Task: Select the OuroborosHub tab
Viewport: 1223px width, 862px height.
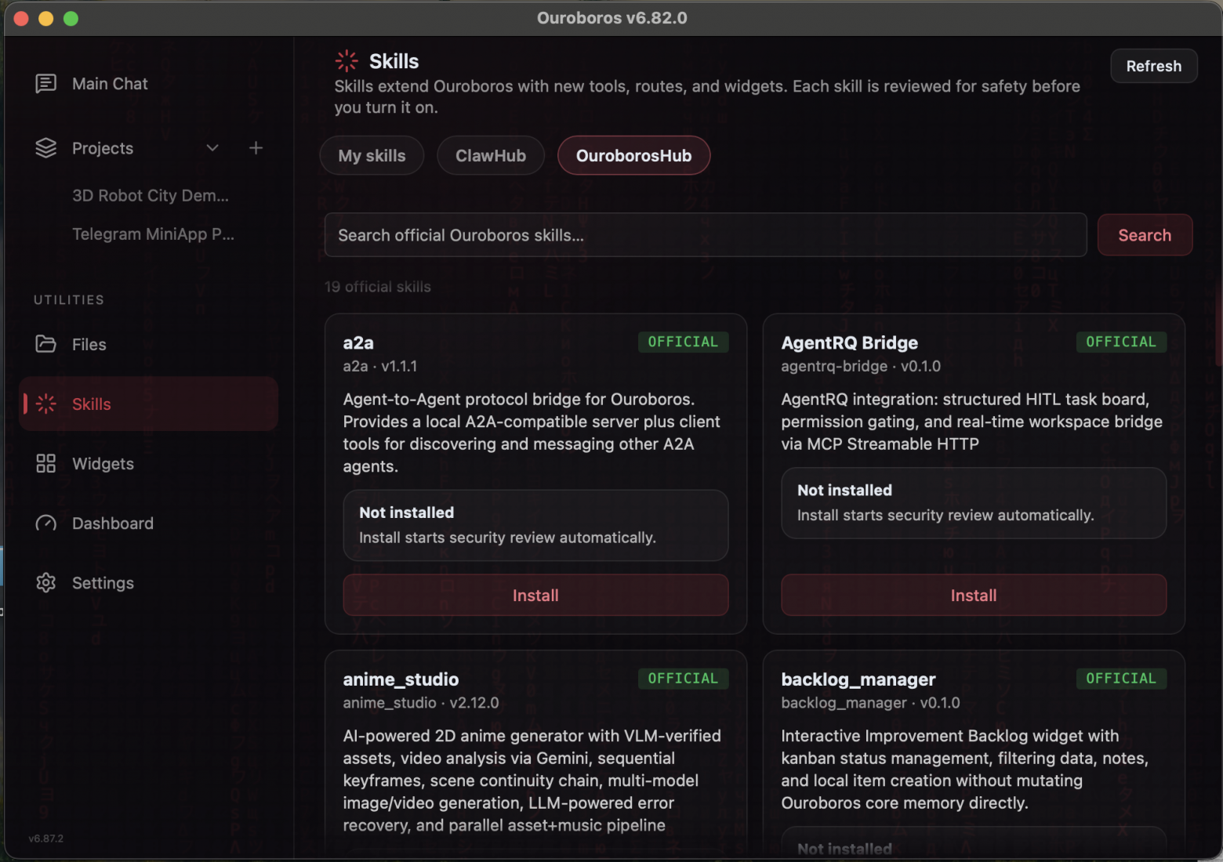Action: (634, 155)
